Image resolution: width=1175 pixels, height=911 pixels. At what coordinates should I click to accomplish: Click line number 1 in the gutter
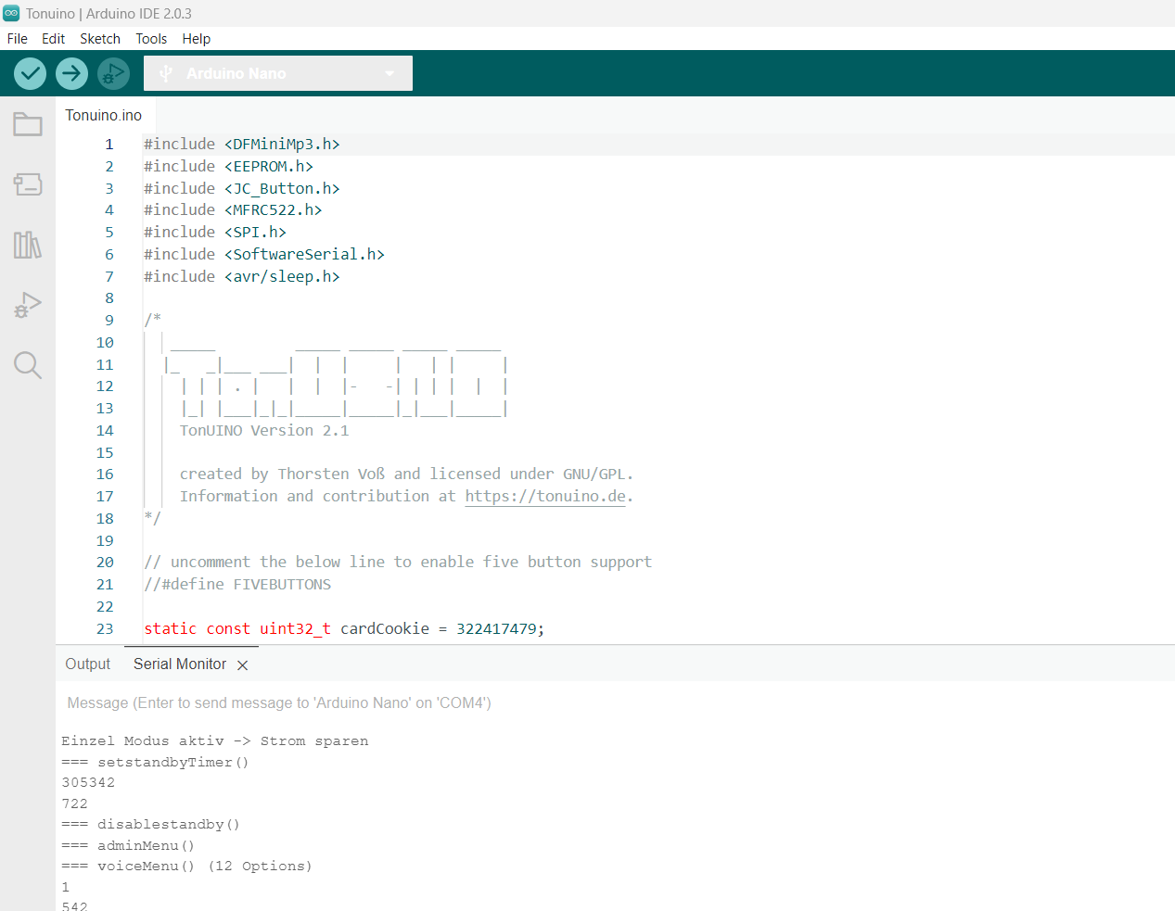coord(109,144)
